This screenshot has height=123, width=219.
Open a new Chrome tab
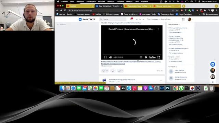pos(183,6)
